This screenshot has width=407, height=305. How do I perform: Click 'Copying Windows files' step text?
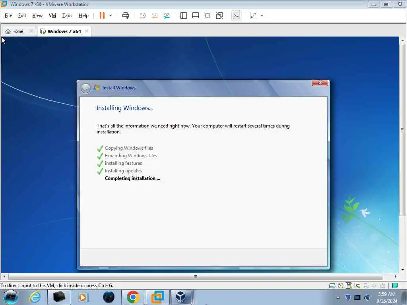click(x=129, y=148)
